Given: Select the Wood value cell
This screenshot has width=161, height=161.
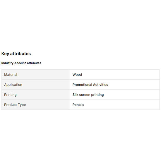Looking at the screenshot, I should point(115,75).
